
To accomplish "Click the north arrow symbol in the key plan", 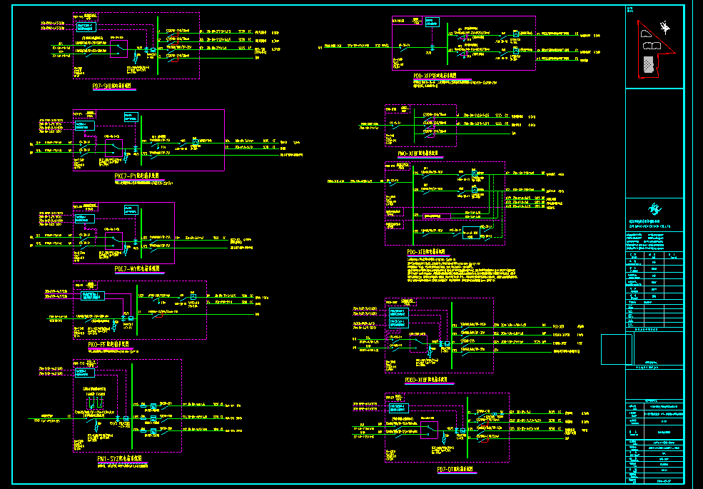I will click(x=665, y=27).
